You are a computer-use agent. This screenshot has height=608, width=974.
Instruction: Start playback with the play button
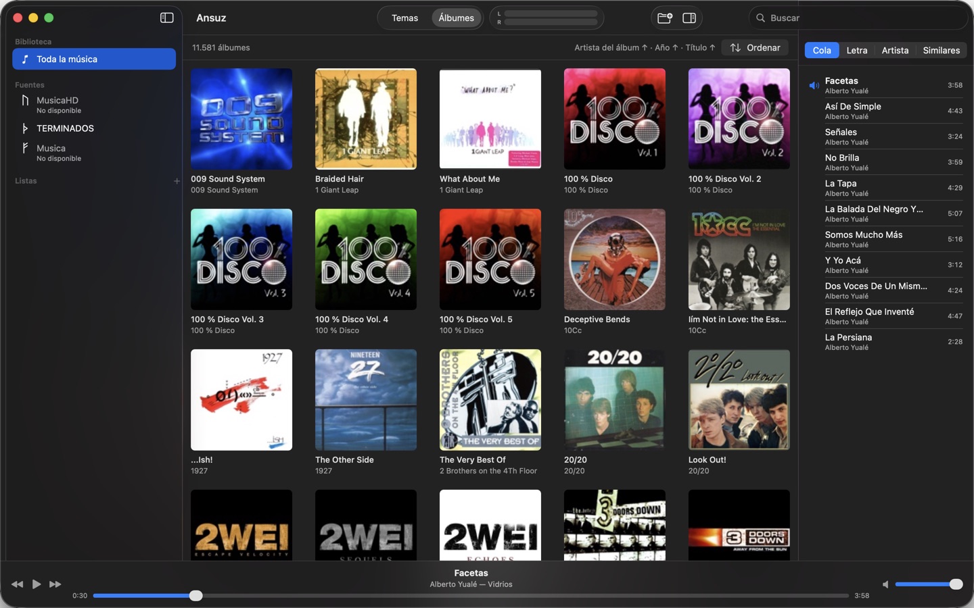[x=37, y=584]
